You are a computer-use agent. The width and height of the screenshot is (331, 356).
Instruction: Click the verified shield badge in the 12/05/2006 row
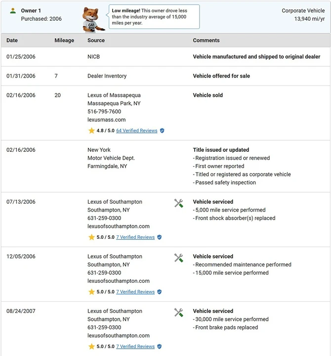tap(160, 292)
